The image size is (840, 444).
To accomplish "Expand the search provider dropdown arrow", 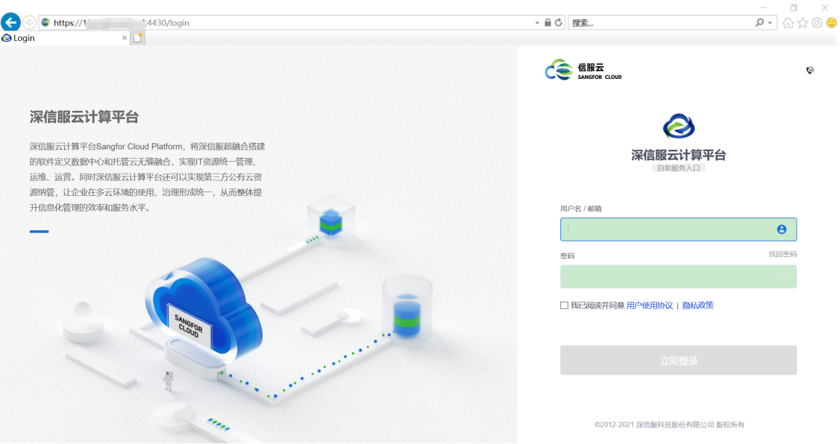I will click(770, 23).
